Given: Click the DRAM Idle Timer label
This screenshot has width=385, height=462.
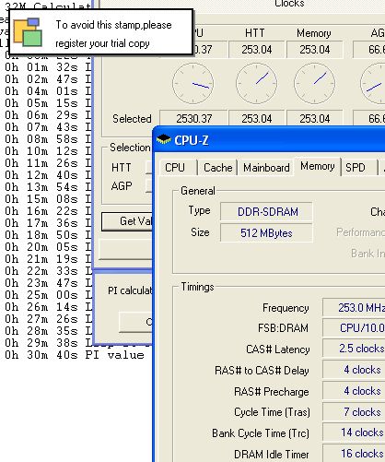Looking at the screenshot, I should (x=272, y=455).
